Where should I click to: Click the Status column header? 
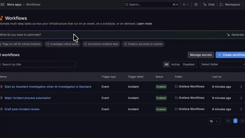(159, 77)
